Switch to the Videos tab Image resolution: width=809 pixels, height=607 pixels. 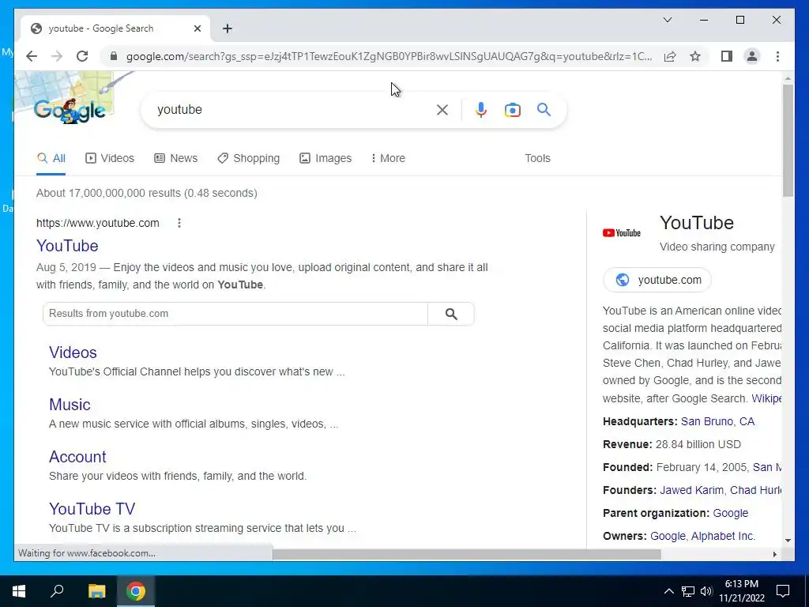click(x=109, y=158)
